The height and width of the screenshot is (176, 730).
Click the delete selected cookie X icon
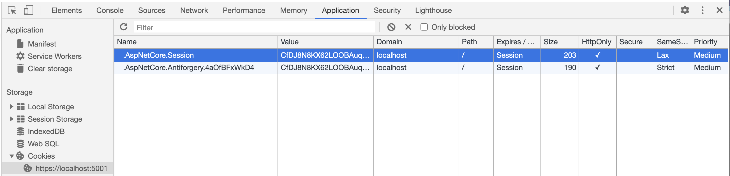tap(408, 27)
